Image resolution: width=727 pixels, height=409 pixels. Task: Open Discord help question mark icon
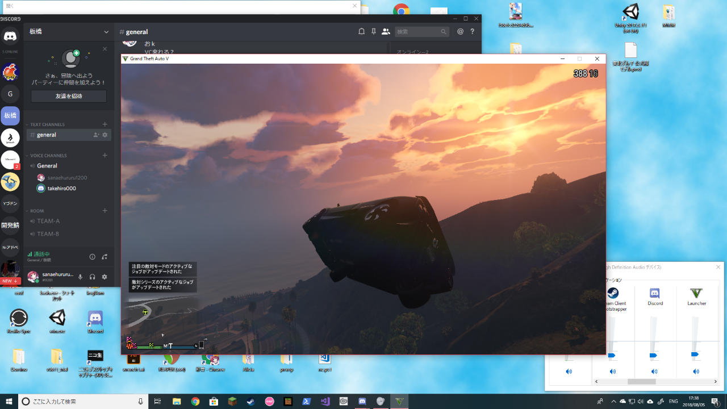(472, 32)
